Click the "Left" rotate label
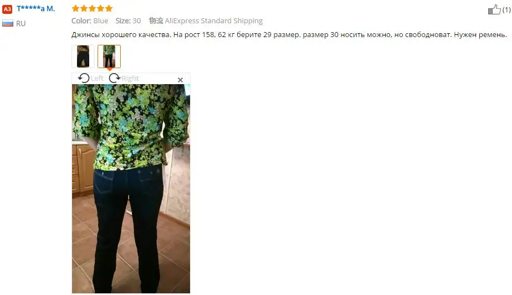 pos(97,79)
